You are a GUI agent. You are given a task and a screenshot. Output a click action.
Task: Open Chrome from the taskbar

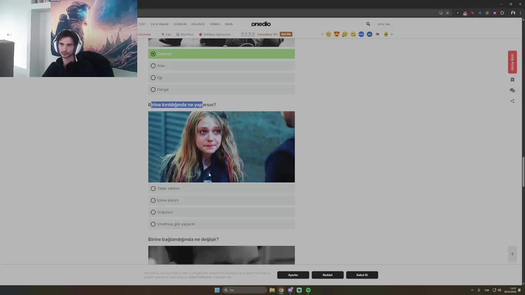281,290
